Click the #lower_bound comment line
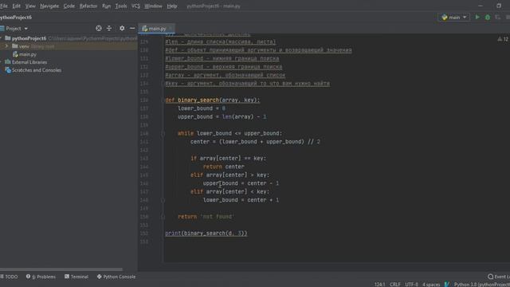 [x=222, y=58]
